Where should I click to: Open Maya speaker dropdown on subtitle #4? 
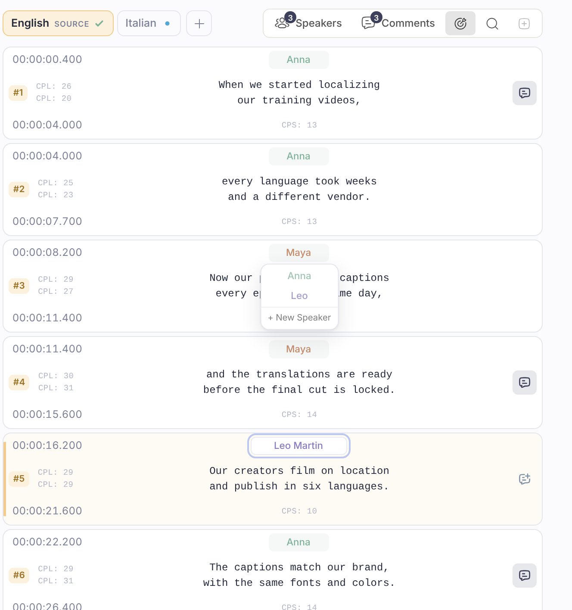tap(298, 349)
